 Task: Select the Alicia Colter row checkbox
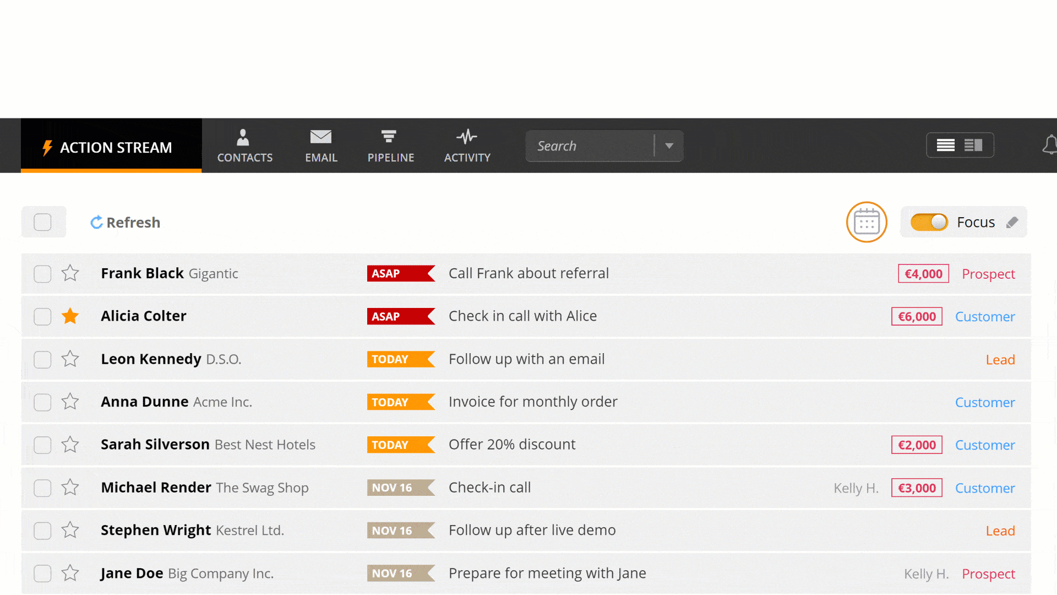tap(42, 317)
